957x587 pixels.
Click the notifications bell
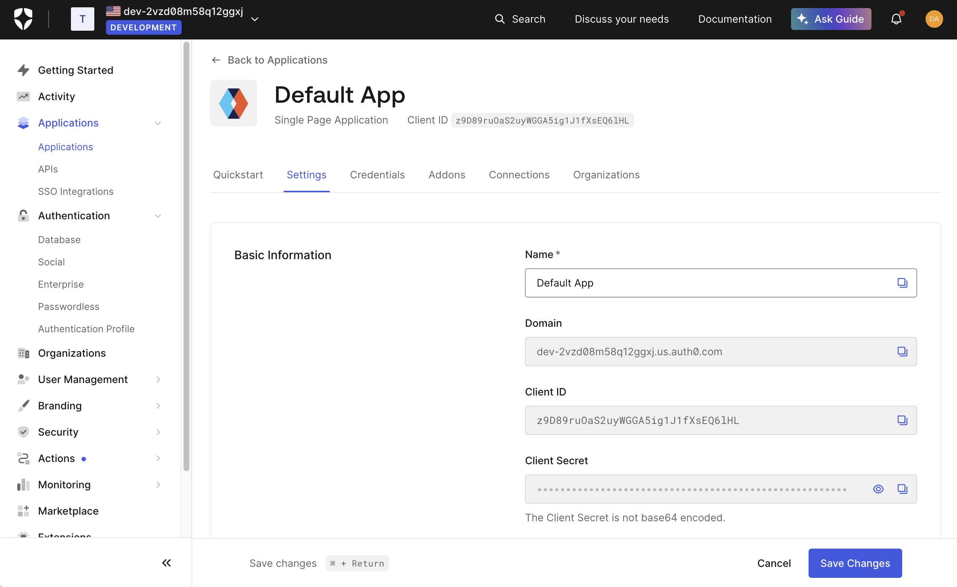[x=896, y=19]
